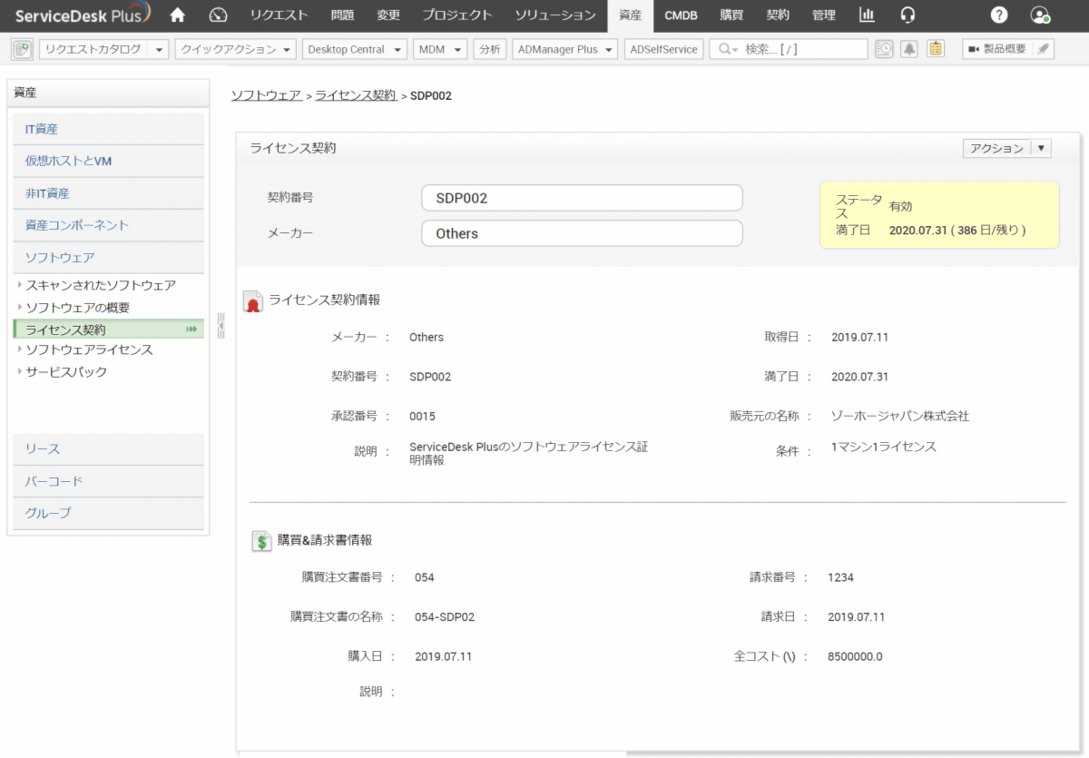This screenshot has width=1089, height=758.
Task: Open the dashboard gauge icon
Action: [218, 15]
